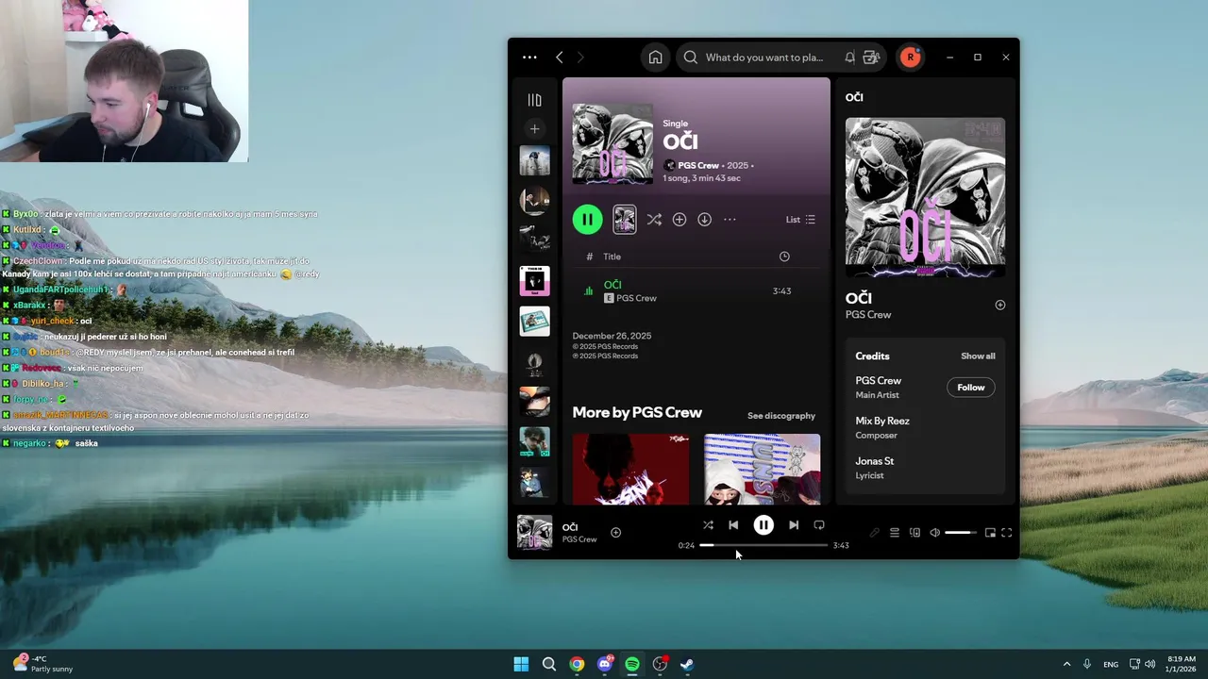Skip to the previous track
The width and height of the screenshot is (1208, 679).
click(733, 525)
